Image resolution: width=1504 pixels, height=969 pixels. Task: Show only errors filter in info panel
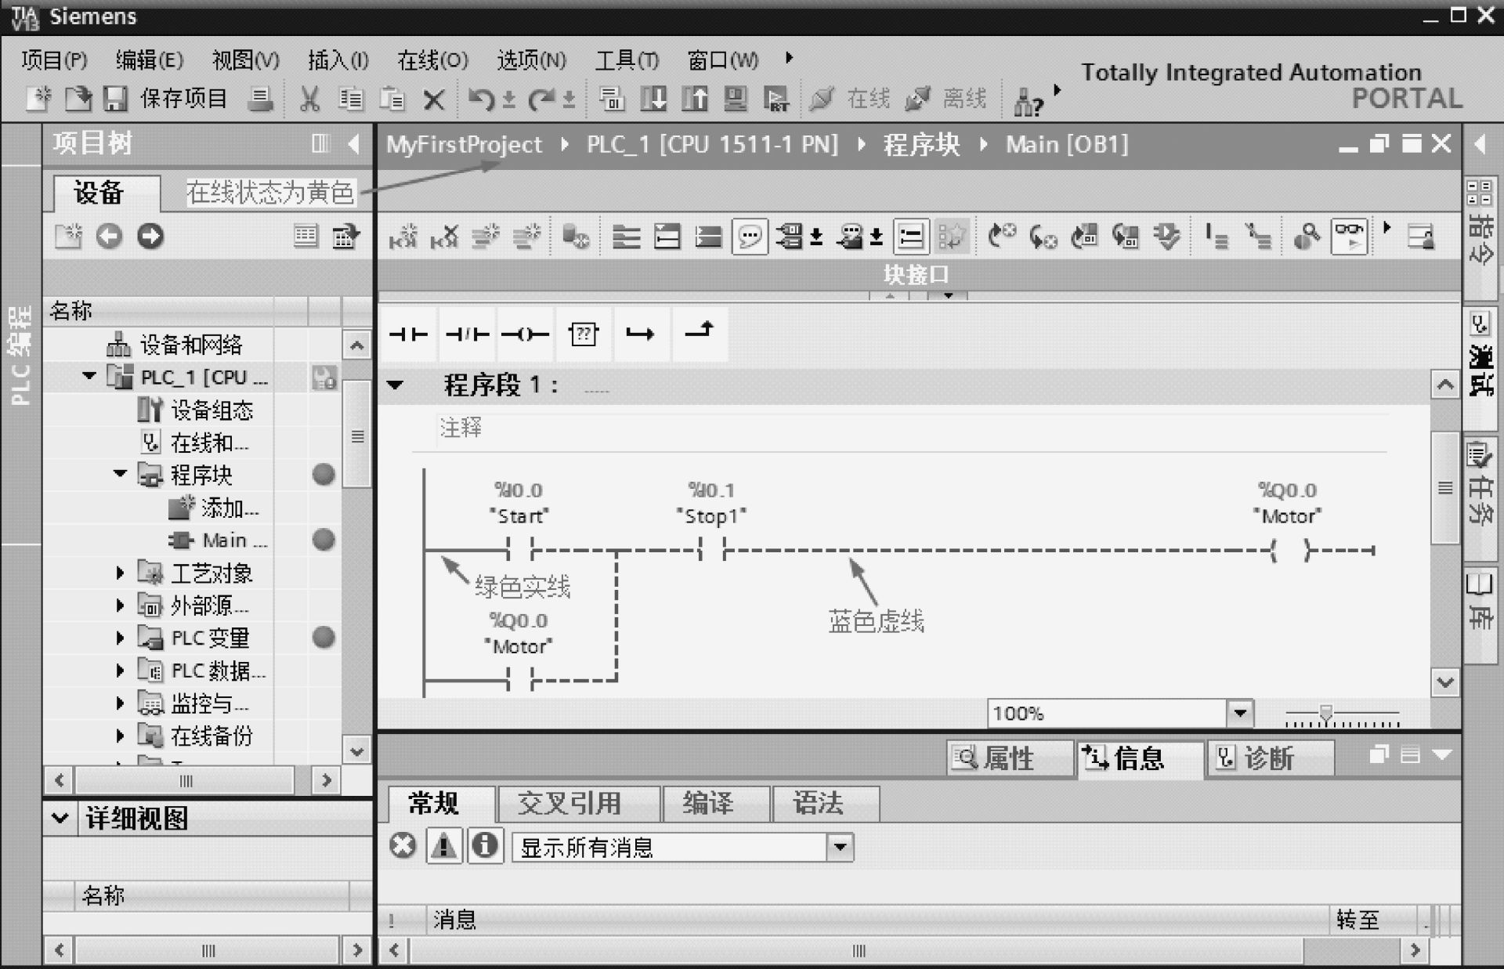tap(403, 846)
